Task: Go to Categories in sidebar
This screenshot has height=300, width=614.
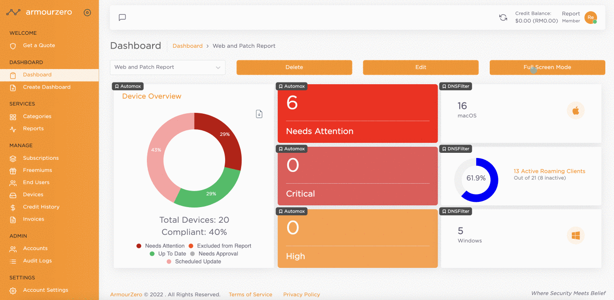Action: point(37,117)
